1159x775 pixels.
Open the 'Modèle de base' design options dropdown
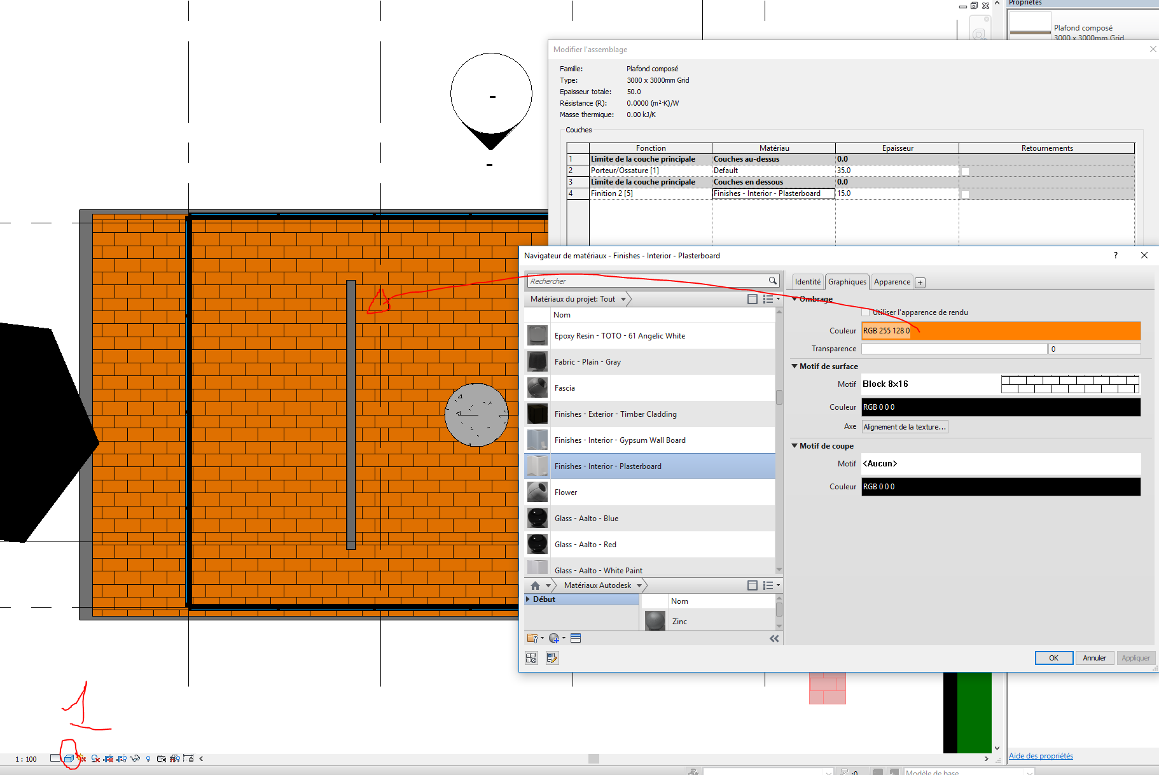pyautogui.click(x=969, y=771)
